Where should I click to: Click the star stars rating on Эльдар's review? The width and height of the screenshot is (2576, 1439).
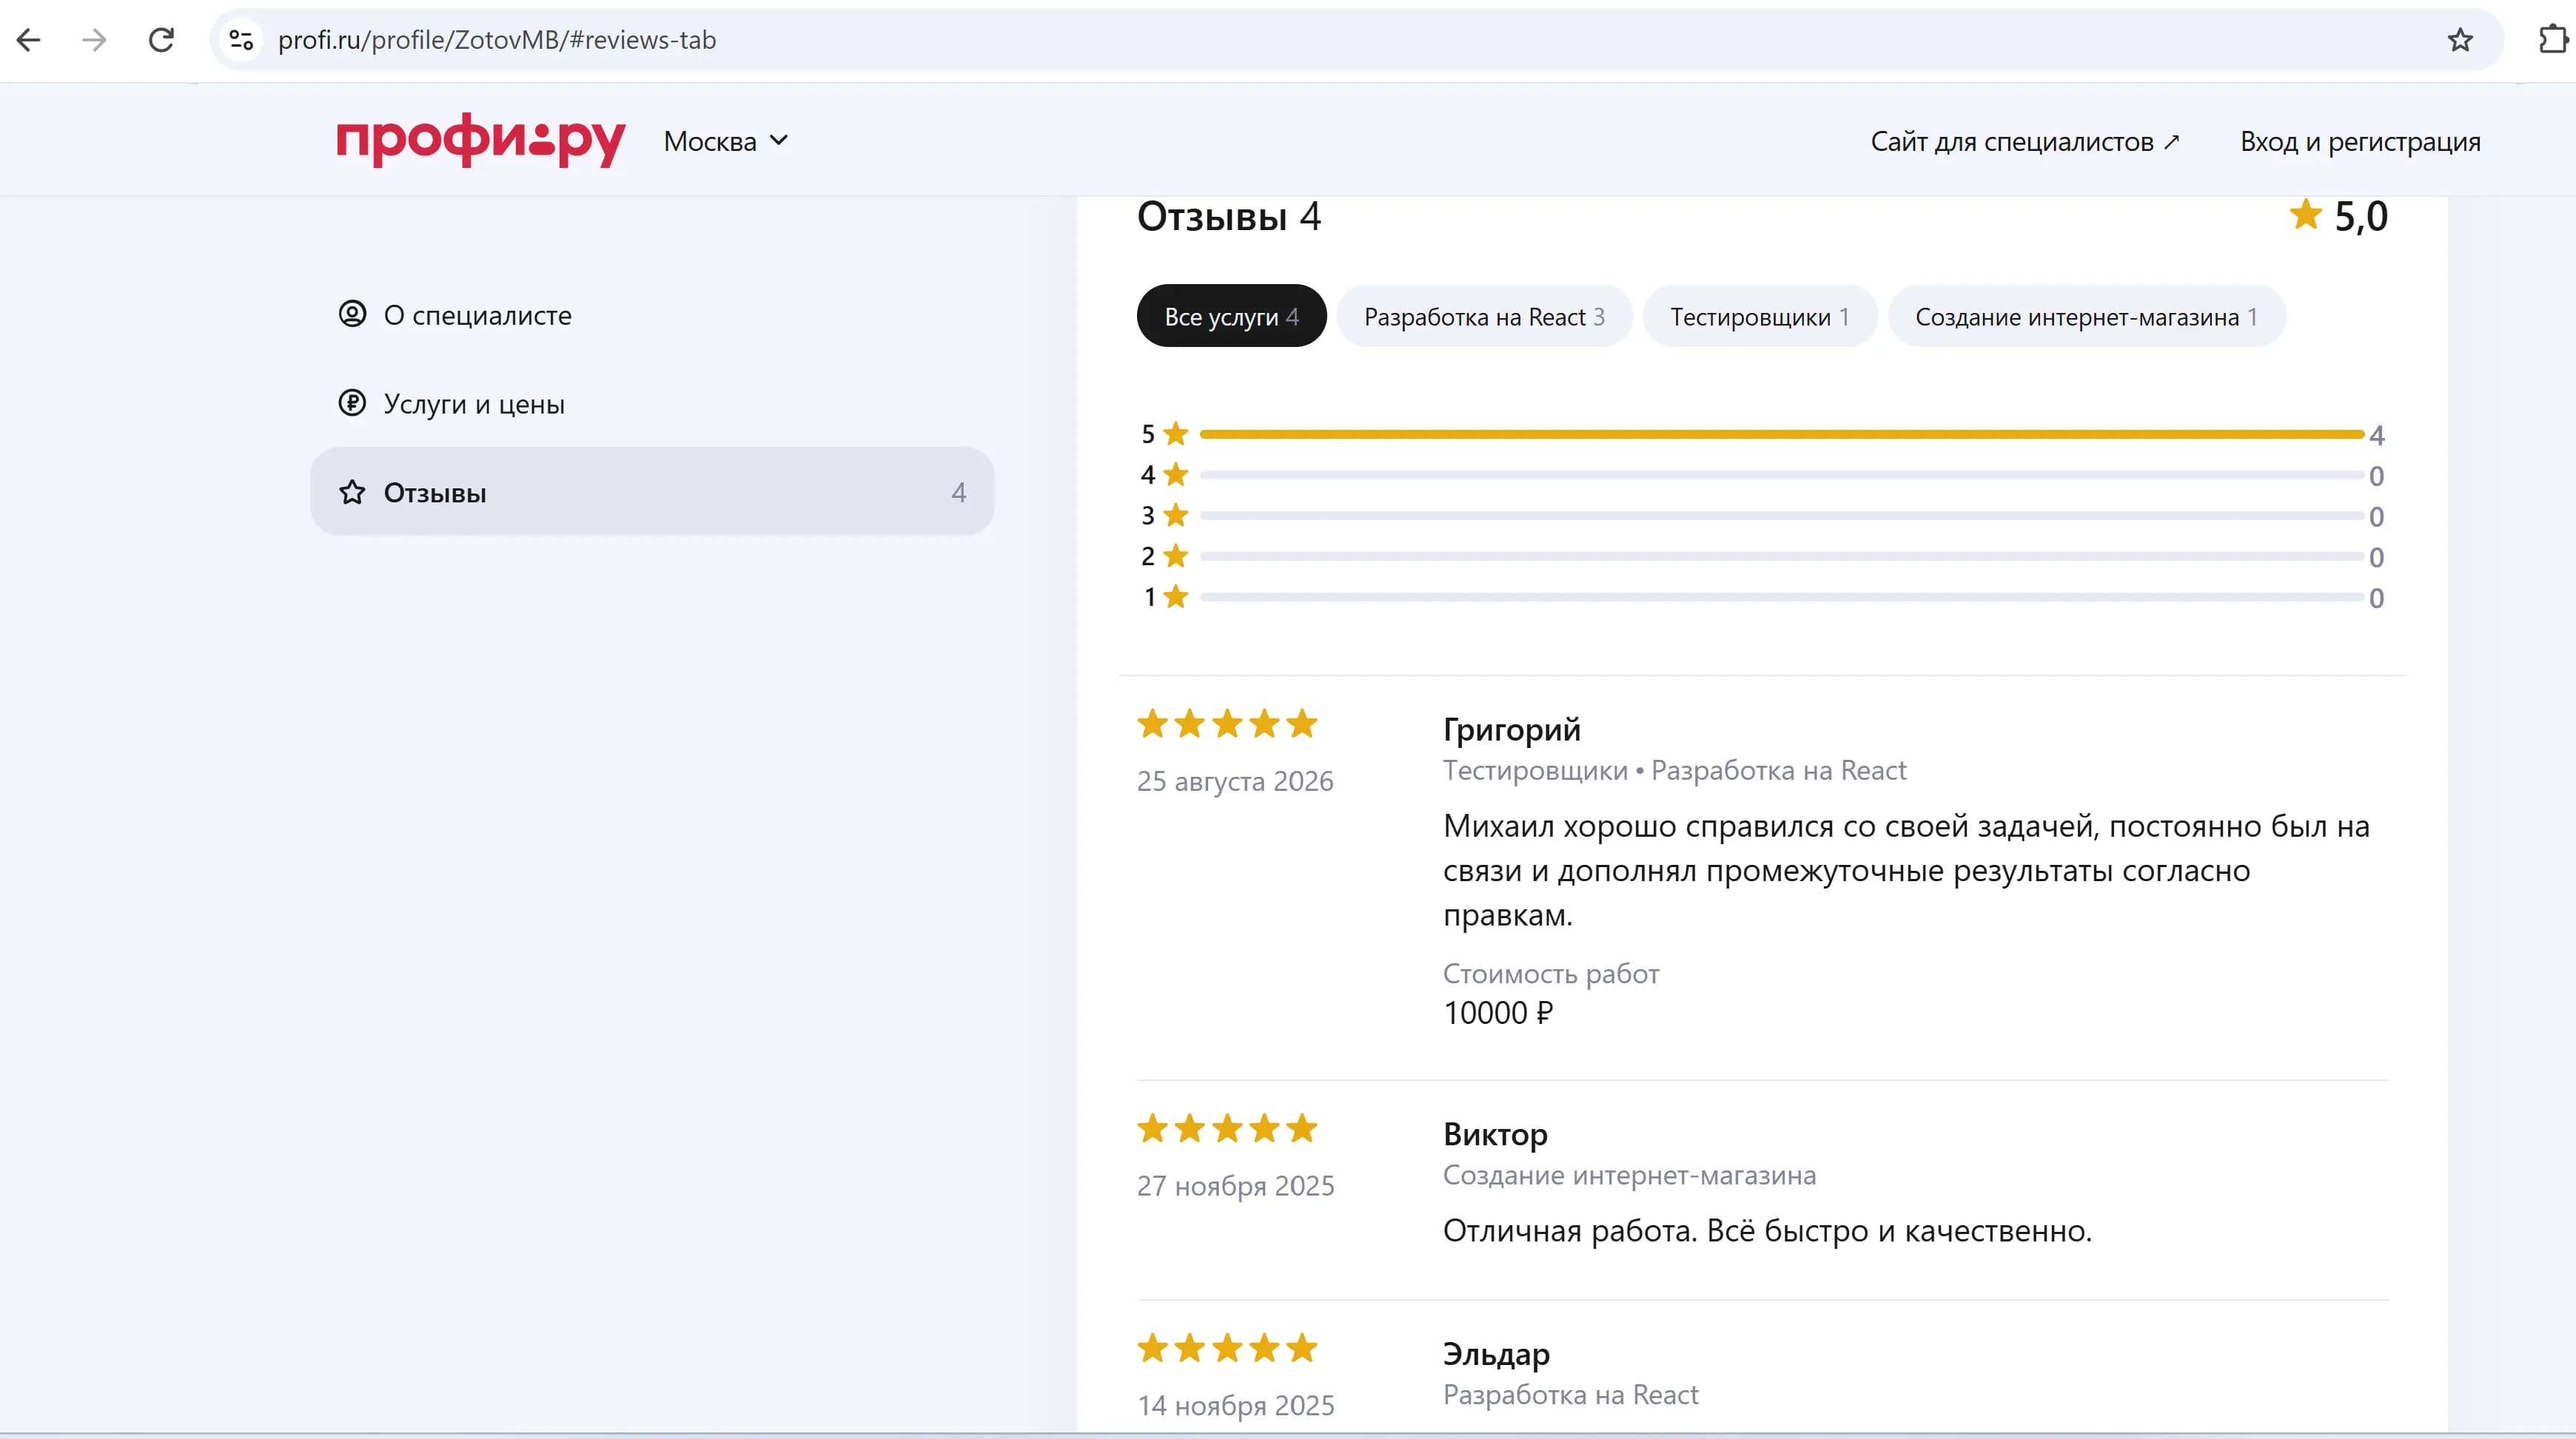1227,1348
